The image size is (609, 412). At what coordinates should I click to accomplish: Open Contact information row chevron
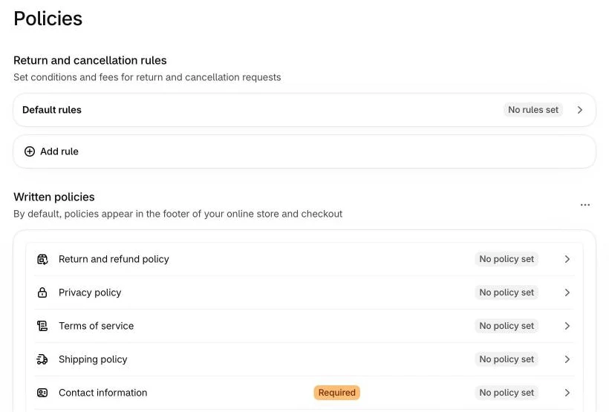(567, 393)
